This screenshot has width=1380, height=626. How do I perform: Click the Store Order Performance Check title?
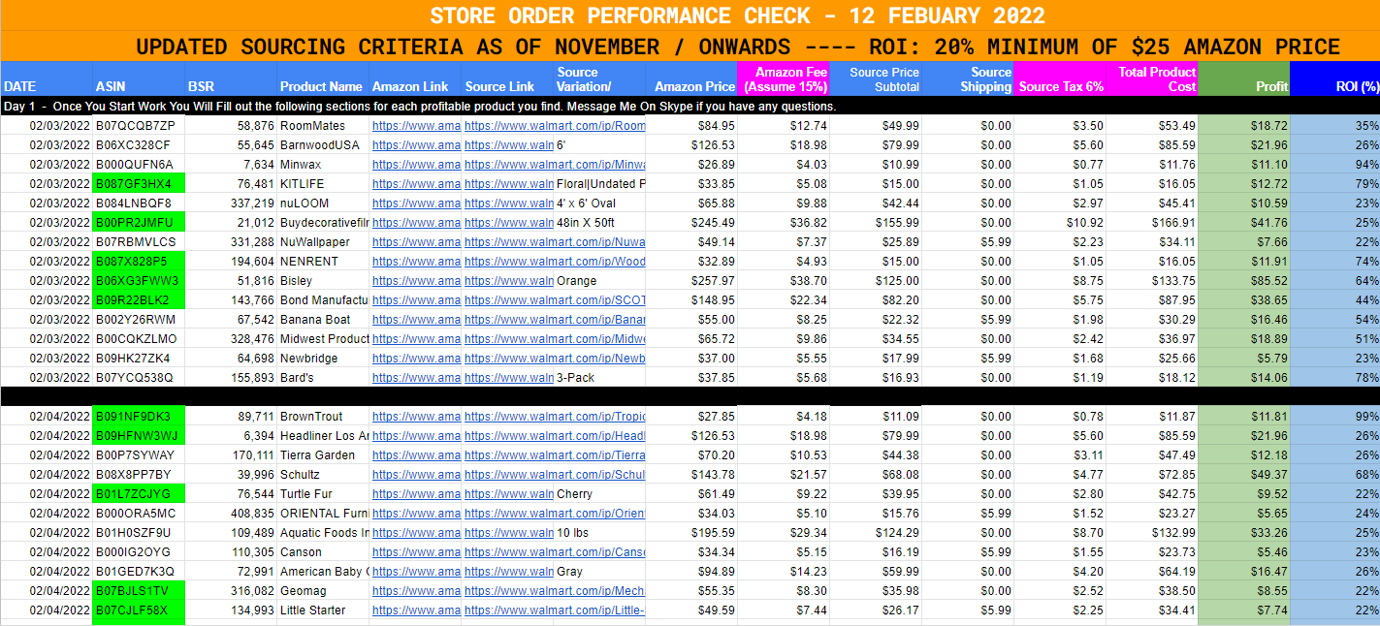tap(738, 16)
